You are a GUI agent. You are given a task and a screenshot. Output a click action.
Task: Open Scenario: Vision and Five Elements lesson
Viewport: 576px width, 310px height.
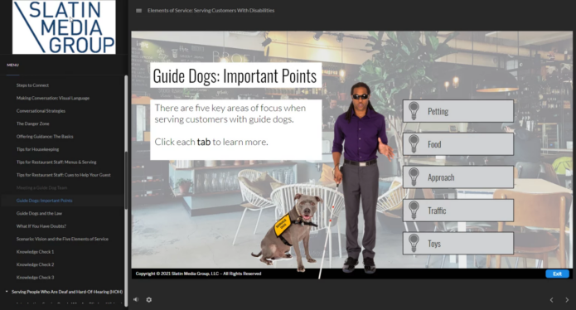click(62, 239)
